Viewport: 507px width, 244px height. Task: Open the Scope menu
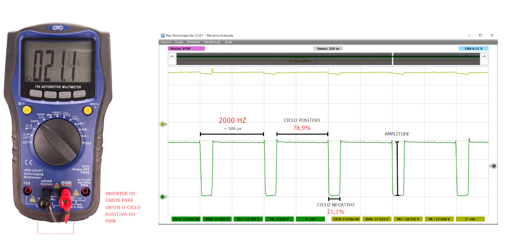click(179, 42)
